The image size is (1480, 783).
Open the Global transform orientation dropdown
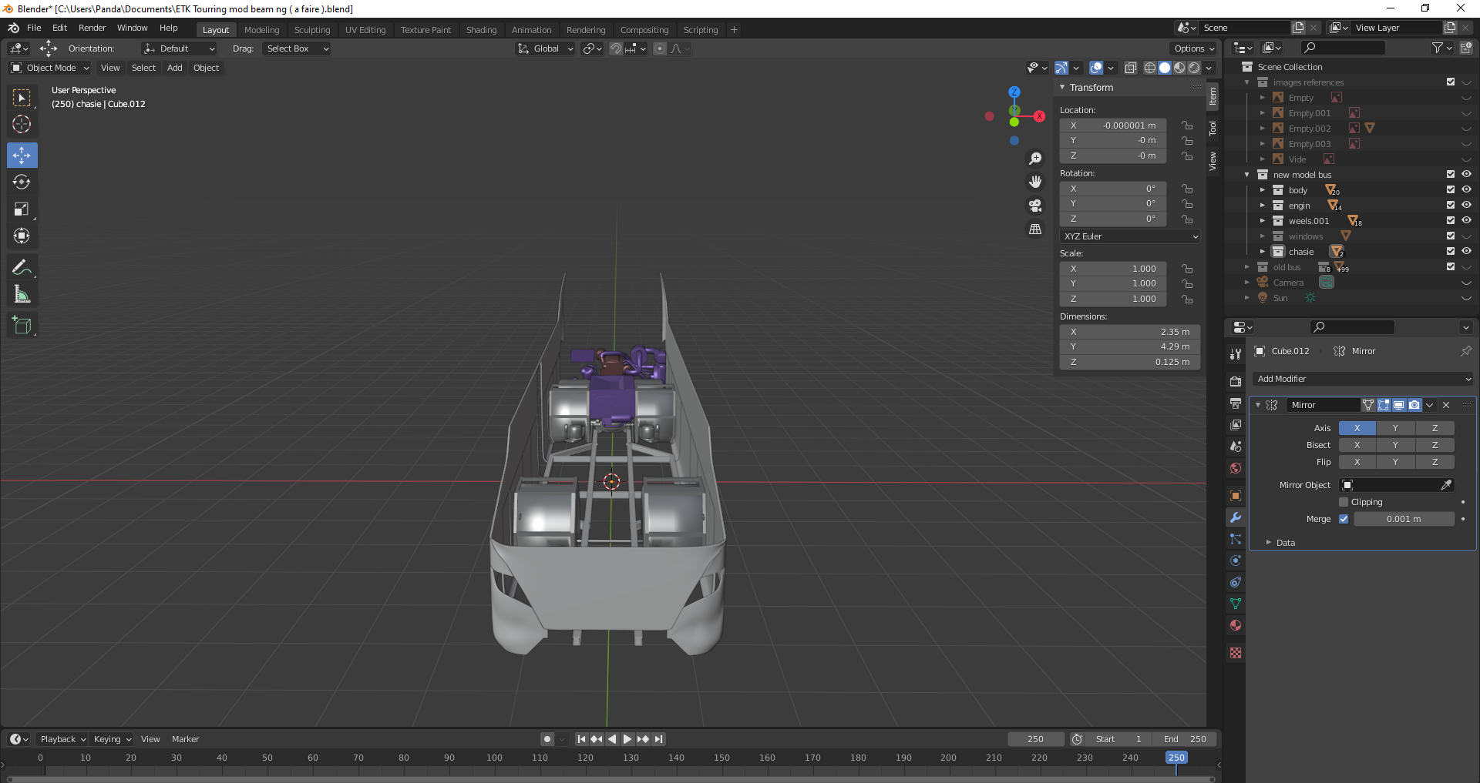point(545,49)
